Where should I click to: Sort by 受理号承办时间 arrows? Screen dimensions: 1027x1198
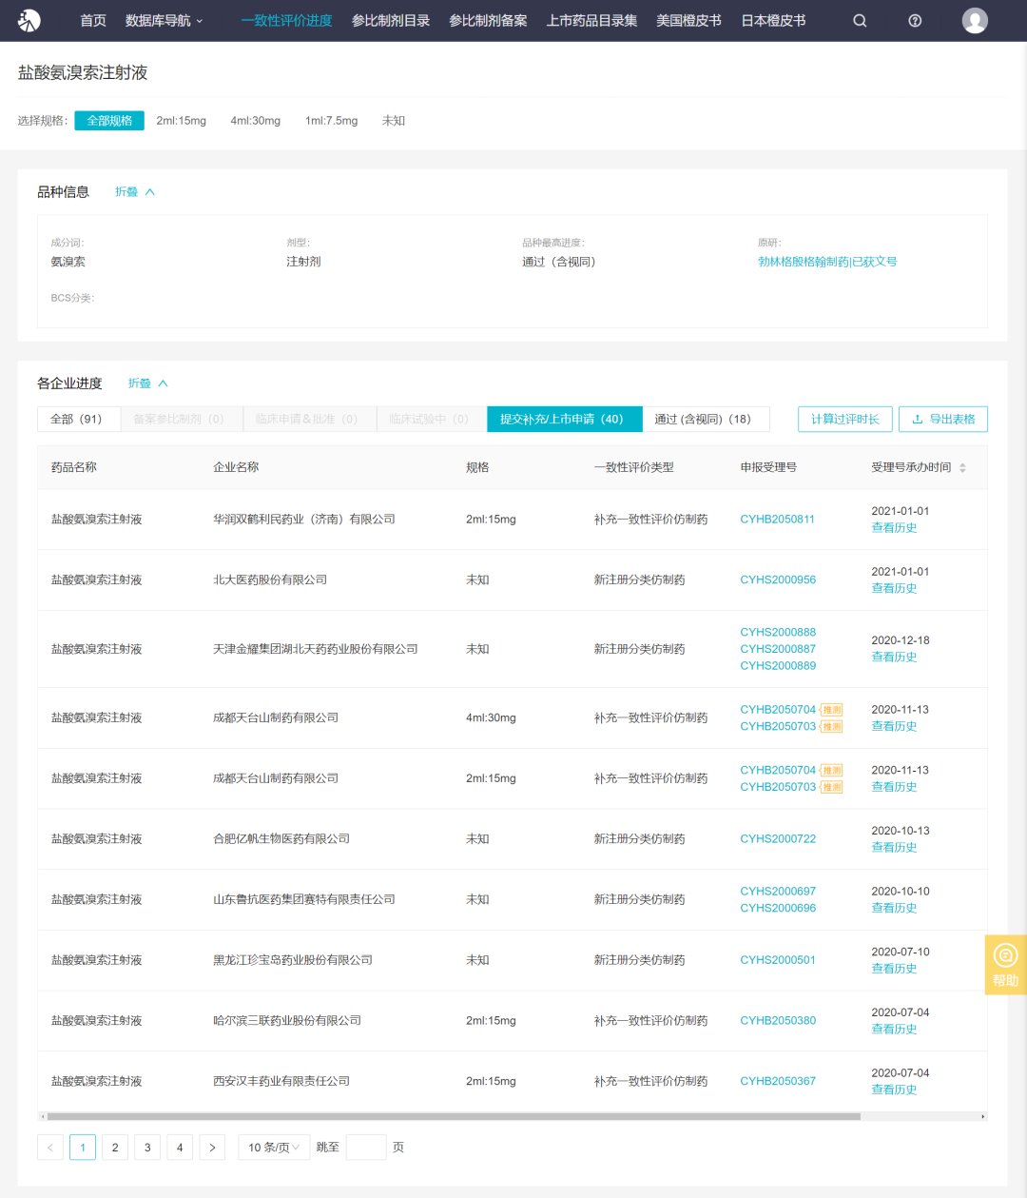962,468
